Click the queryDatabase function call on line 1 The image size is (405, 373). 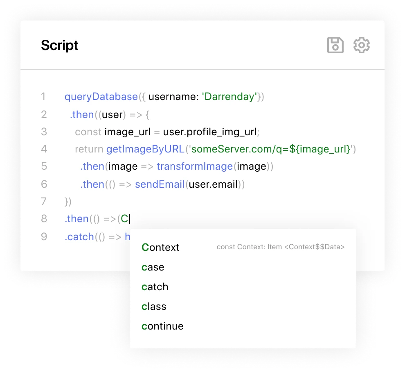point(100,97)
